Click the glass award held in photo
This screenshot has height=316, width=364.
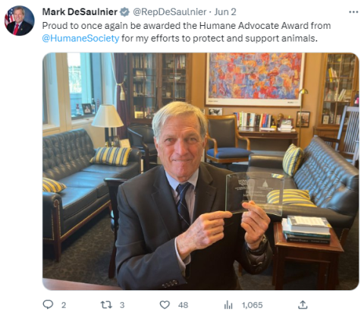click(254, 193)
